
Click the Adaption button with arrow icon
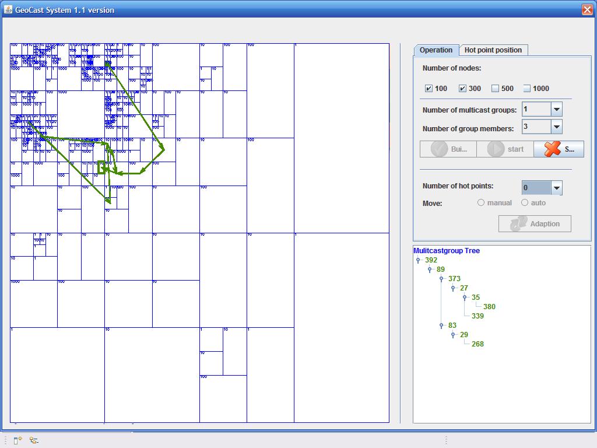[535, 224]
